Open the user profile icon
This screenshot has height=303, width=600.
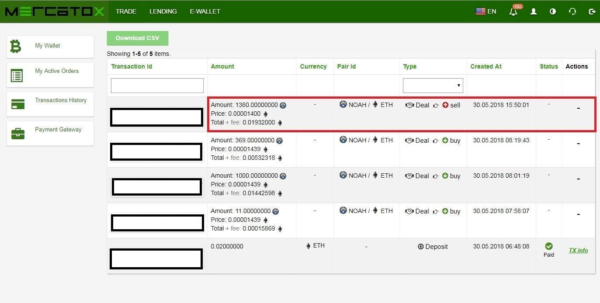click(x=534, y=11)
